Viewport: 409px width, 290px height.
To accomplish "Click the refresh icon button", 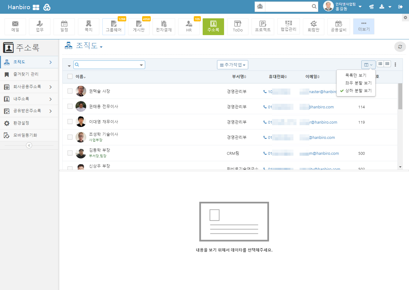I will point(400,47).
